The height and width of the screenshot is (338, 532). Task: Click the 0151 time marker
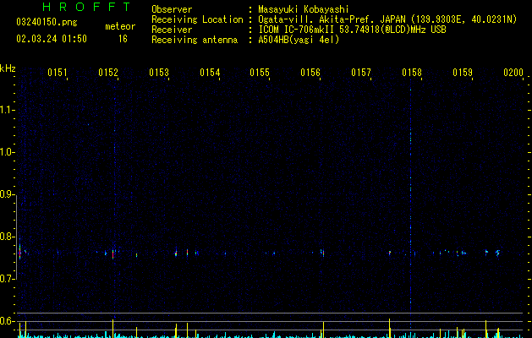click(x=57, y=73)
